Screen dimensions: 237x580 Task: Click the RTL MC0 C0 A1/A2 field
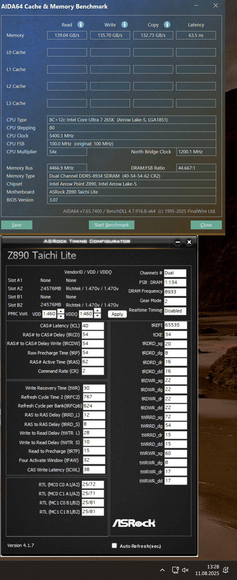(x=93, y=484)
